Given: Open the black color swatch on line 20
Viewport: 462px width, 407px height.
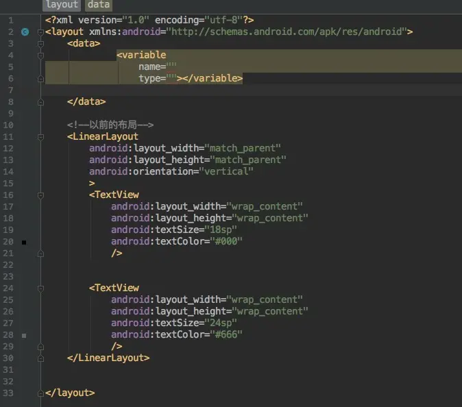Looking at the screenshot, I should [x=24, y=243].
